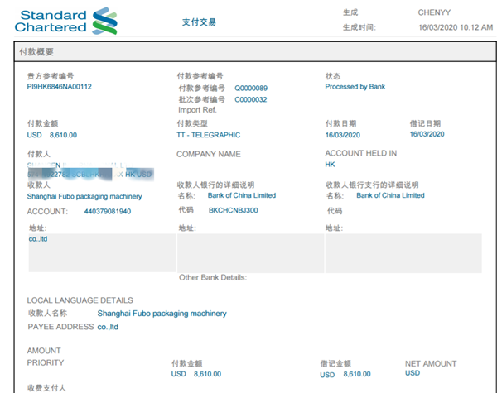The height and width of the screenshot is (393, 497).
Task: Click the empty payee bank address box
Action: 250,253
